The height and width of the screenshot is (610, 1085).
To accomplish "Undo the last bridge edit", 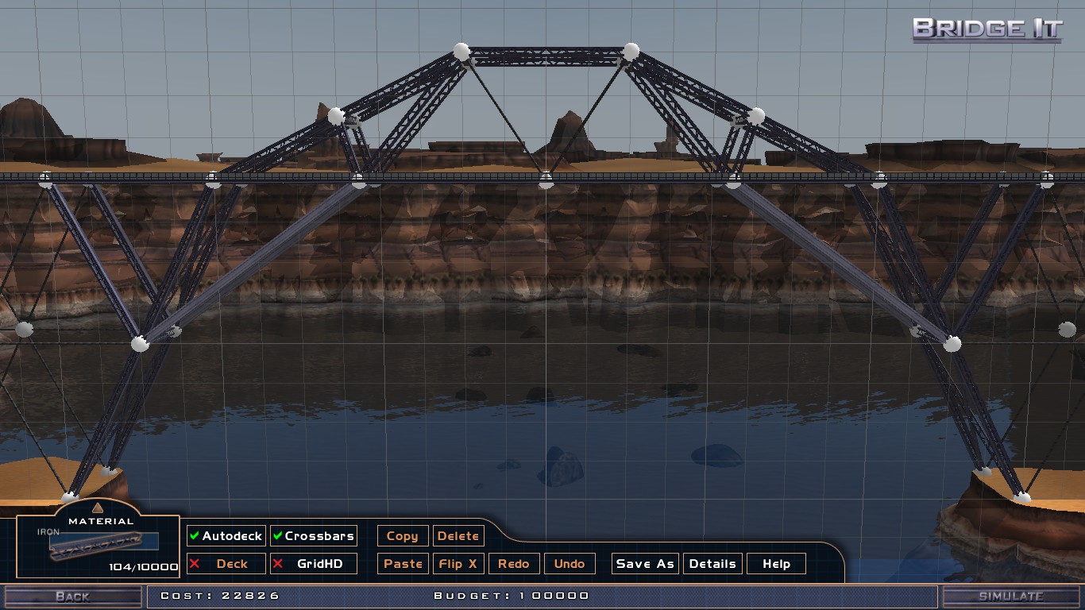I will (570, 564).
